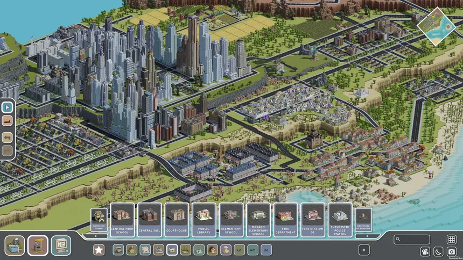Choose the Futuristic Police Station card

pyautogui.click(x=340, y=220)
